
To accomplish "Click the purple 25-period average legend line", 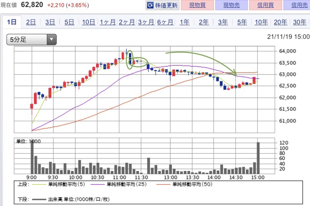I will [97, 185].
